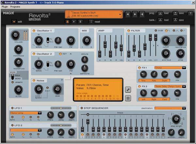Toggle LFO 2 power
Screen dimensions: 196x144
(12, 125)
